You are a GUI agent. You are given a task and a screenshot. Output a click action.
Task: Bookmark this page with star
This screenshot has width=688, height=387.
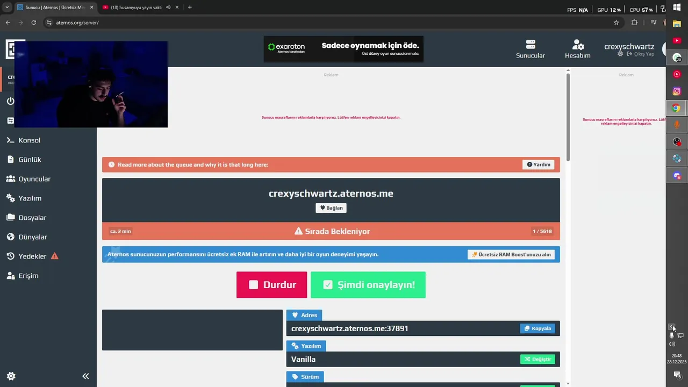pyautogui.click(x=616, y=23)
